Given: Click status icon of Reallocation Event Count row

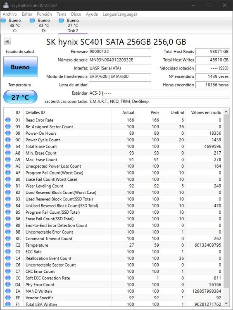Looking at the screenshot, I should point(8,258).
